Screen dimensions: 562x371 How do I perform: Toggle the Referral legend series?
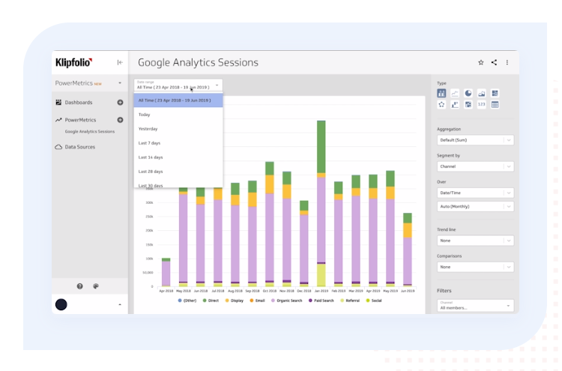[x=350, y=301]
